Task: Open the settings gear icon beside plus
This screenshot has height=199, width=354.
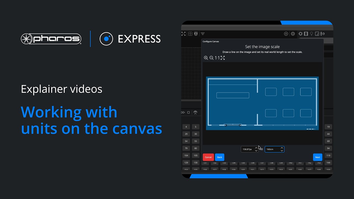Action: (x=293, y=34)
